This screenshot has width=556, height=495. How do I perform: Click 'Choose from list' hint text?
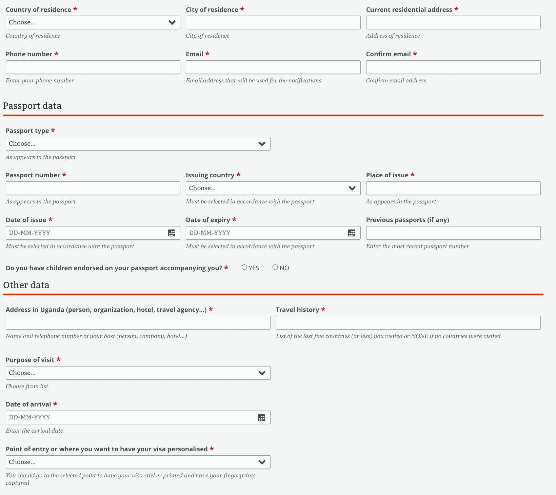pyautogui.click(x=27, y=386)
